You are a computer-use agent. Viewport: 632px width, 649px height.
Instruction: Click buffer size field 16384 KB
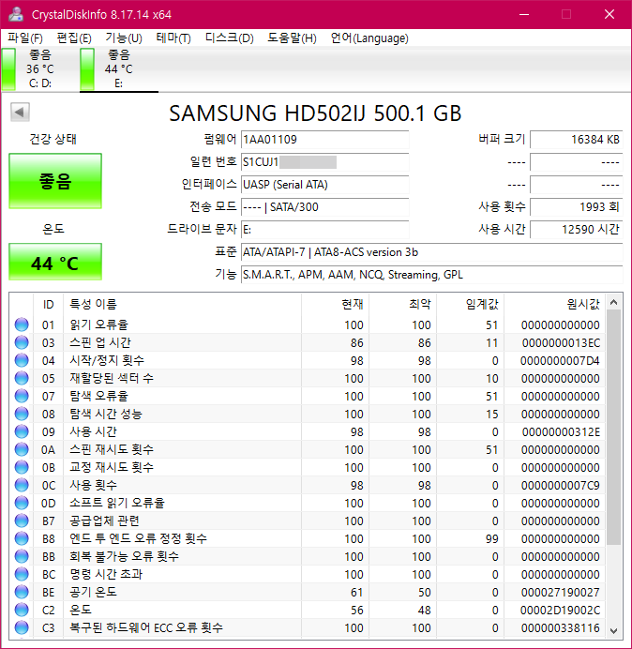(576, 140)
